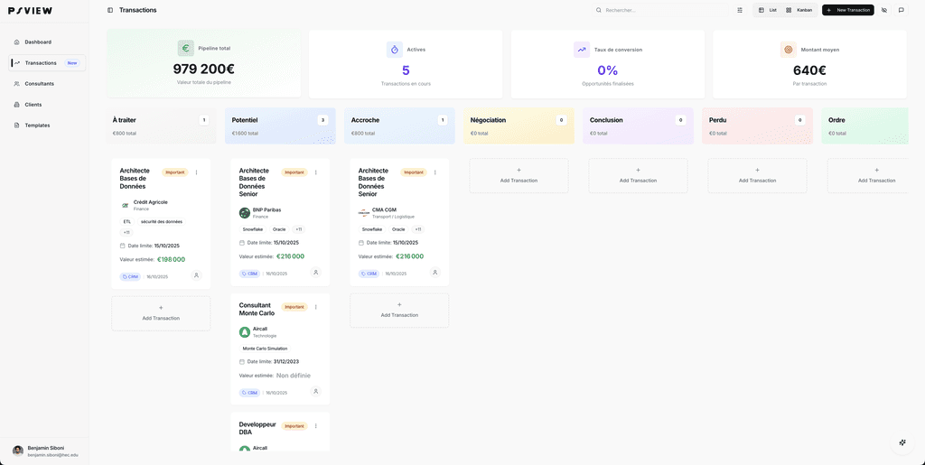Open options menu on Developpeur DBA card
This screenshot has width=925, height=465.
point(315,426)
